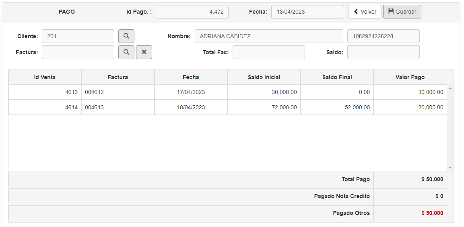Click the Valor Pago cell showing 20,000.00
464x227 pixels.
[x=410, y=107]
